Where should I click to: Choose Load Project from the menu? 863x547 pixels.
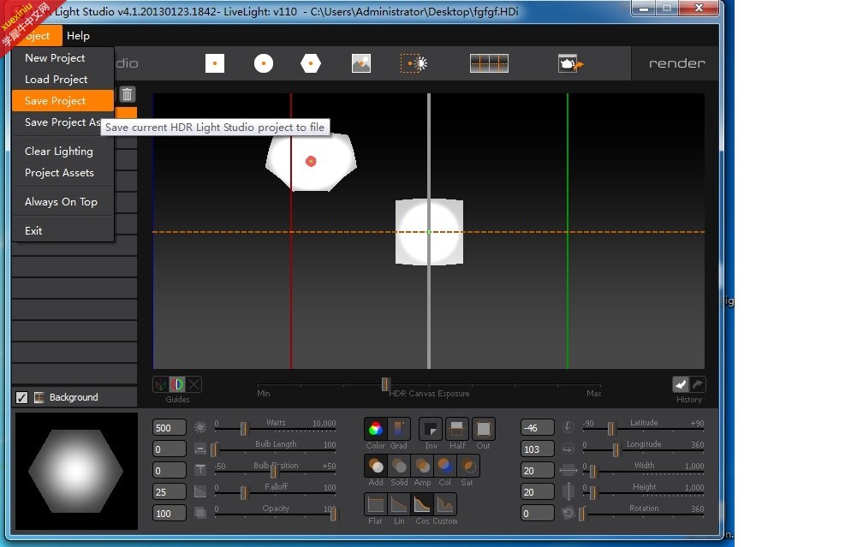pyautogui.click(x=62, y=80)
